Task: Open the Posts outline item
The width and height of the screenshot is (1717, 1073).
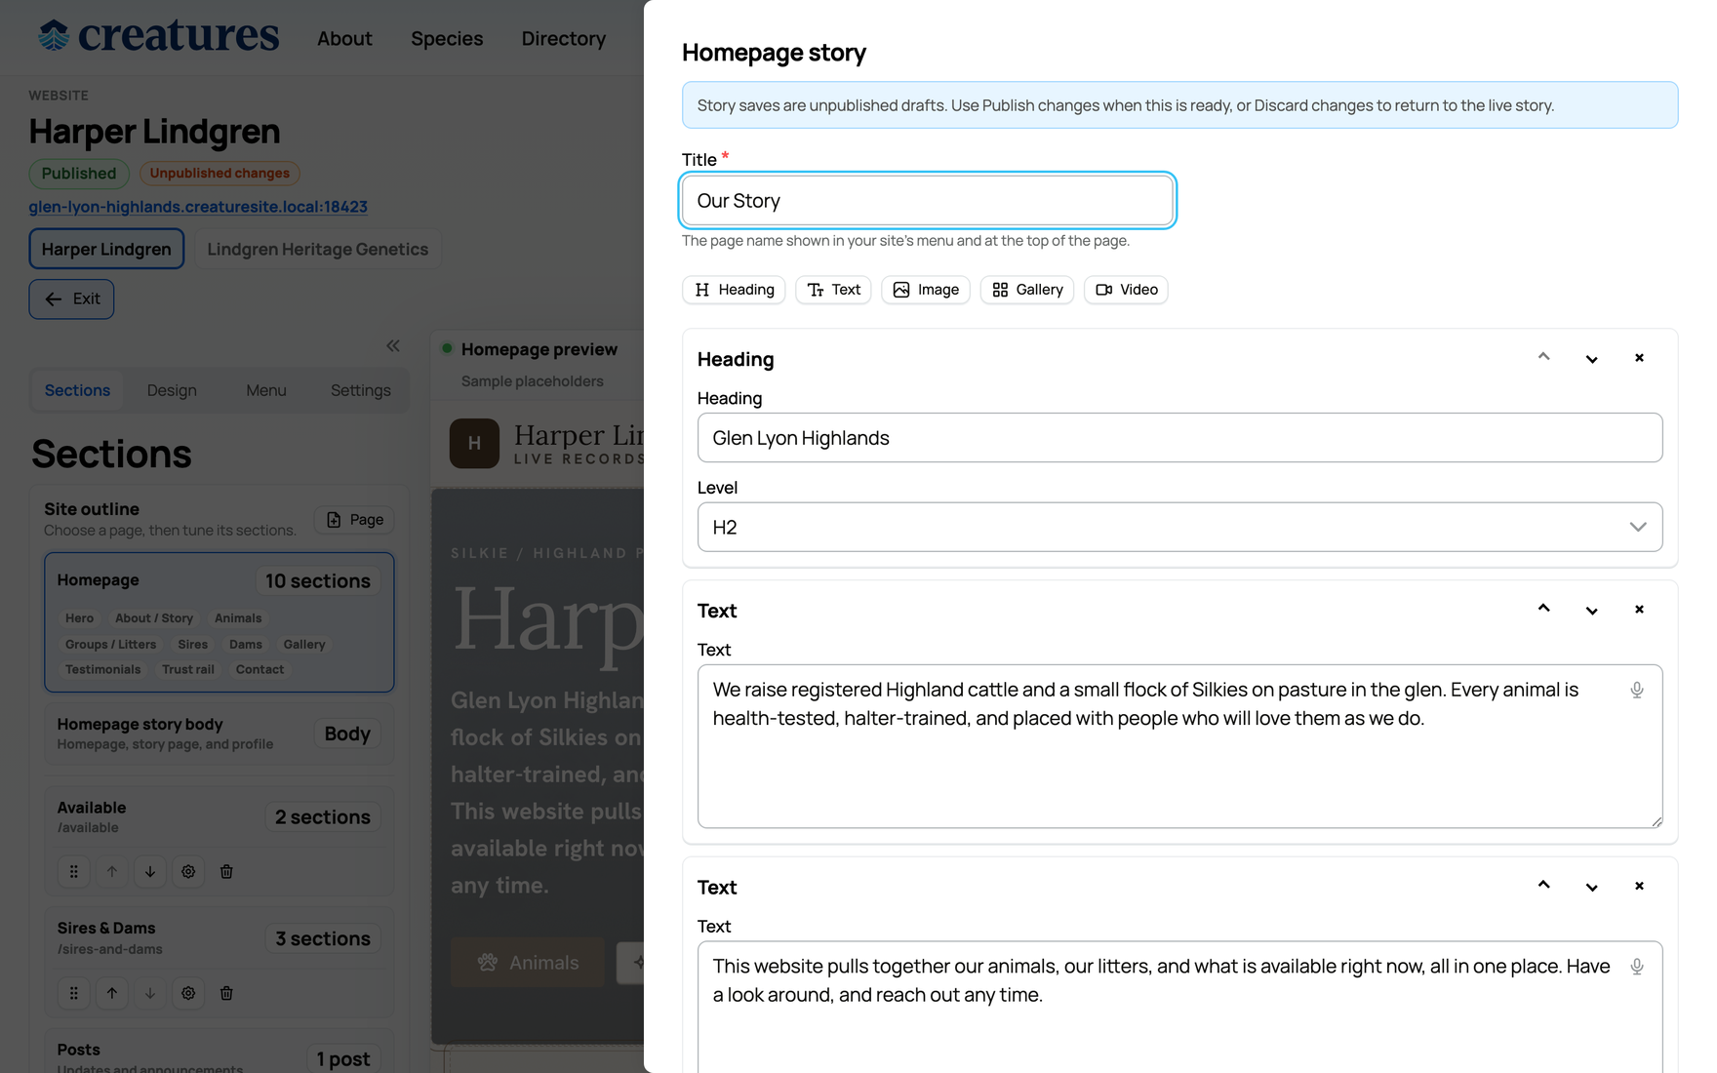Action: pos(220,1053)
